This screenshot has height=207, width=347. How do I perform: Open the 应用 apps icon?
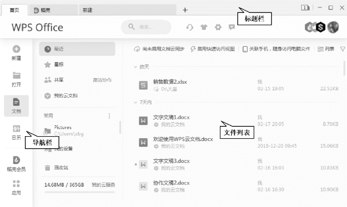[x=16, y=184]
